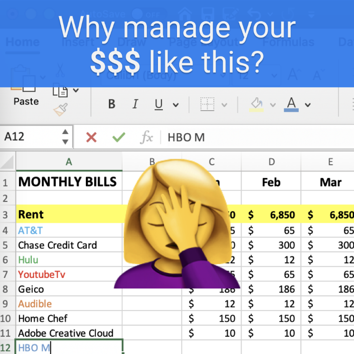Image resolution: width=354 pixels, height=354 pixels.
Task: Select column A header
Action: point(69,162)
